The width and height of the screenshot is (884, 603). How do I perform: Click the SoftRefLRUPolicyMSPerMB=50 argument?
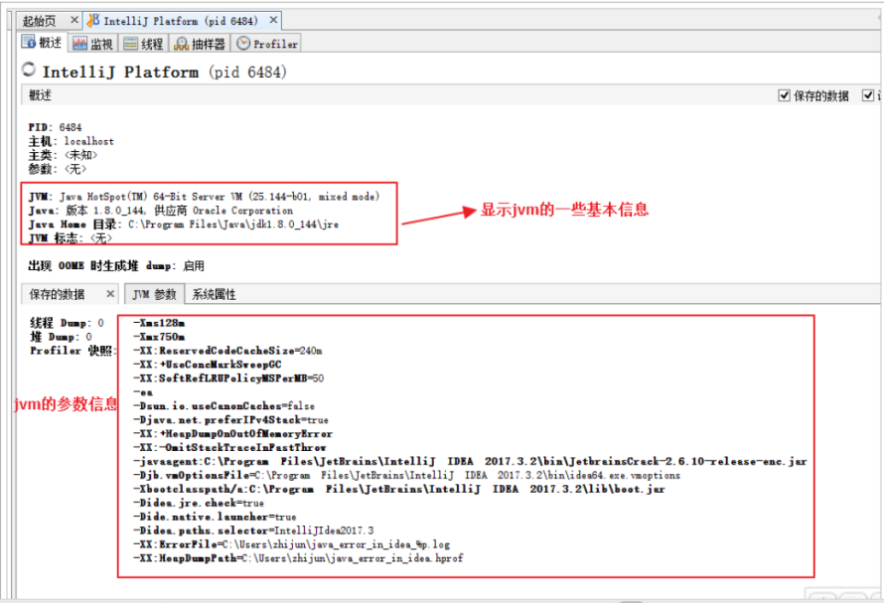pos(228,377)
